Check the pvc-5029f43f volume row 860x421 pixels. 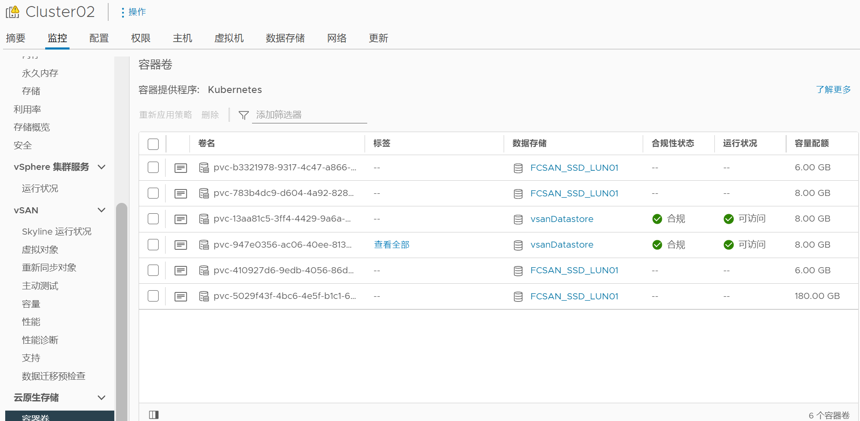point(153,296)
